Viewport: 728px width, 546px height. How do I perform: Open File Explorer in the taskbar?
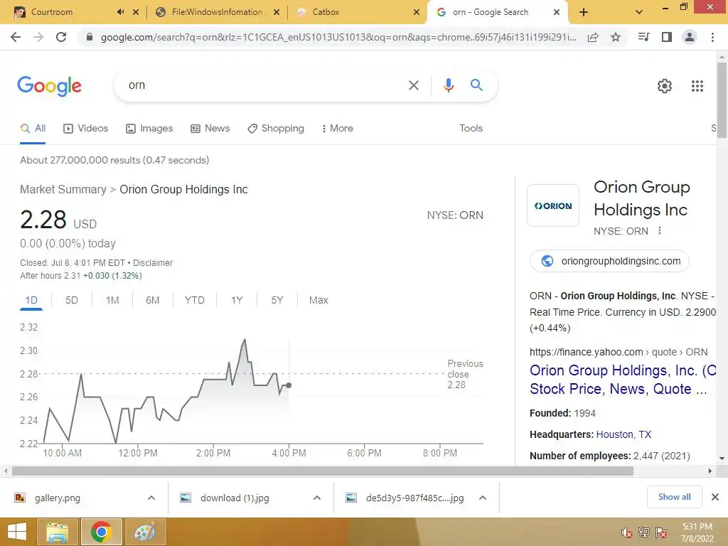[x=58, y=532]
